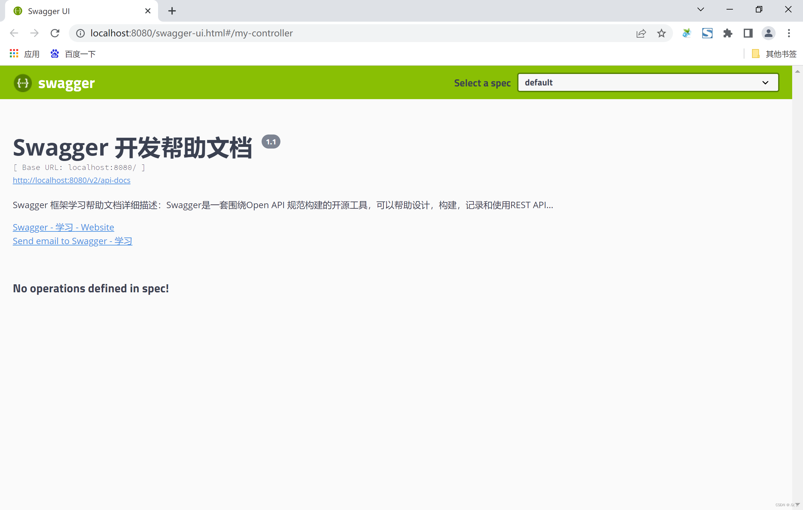Open the Chrome three-dot menu
Image resolution: width=803 pixels, height=510 pixels.
point(789,33)
